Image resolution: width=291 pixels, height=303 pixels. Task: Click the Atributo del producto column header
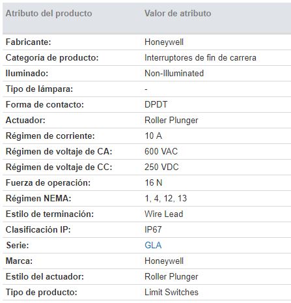49,14
